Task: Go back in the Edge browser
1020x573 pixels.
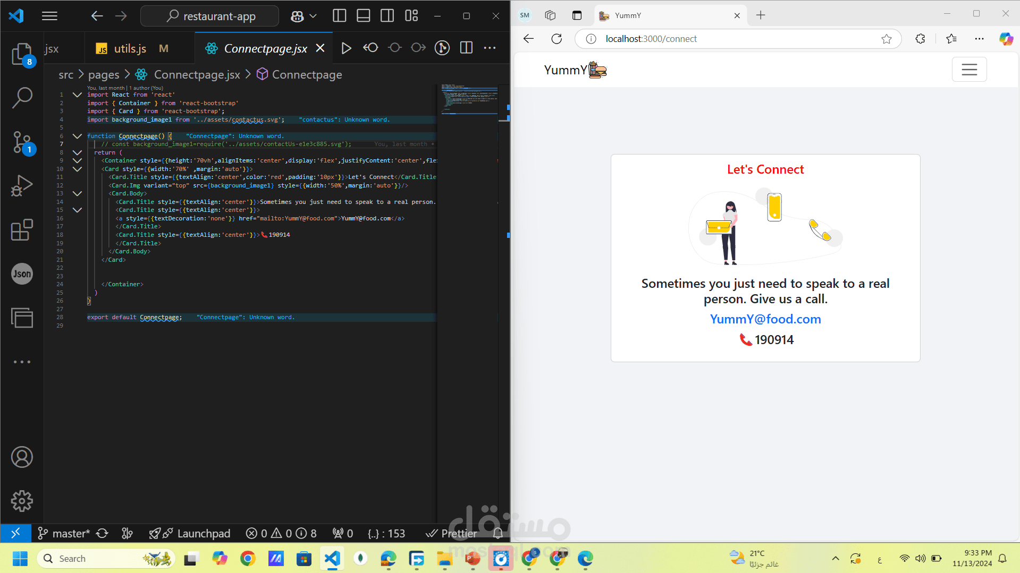Action: pos(528,39)
